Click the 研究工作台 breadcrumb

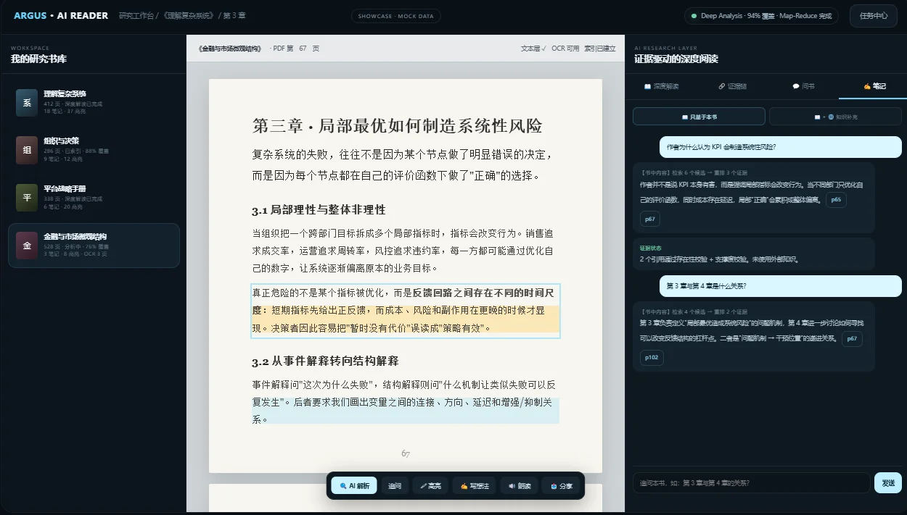[136, 16]
